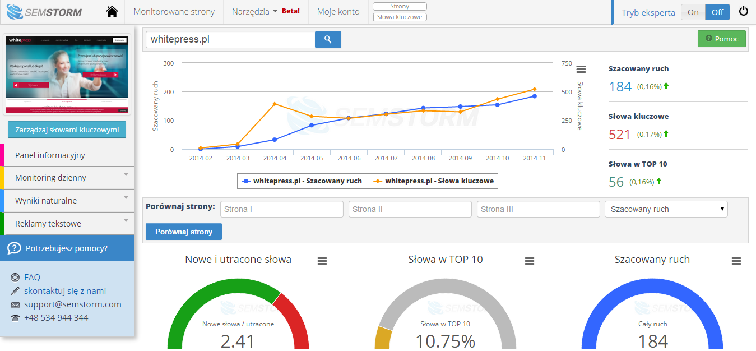Screen dimensions: 756x351
Task: Click the phone icon beside +48 number
Action: point(15,318)
